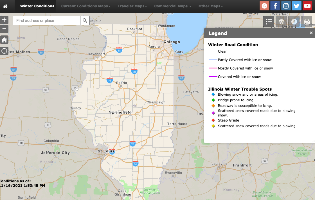Activate the find-my-location crosshair icon
The height and width of the screenshot is (200, 315).
pyautogui.click(x=4, y=51)
